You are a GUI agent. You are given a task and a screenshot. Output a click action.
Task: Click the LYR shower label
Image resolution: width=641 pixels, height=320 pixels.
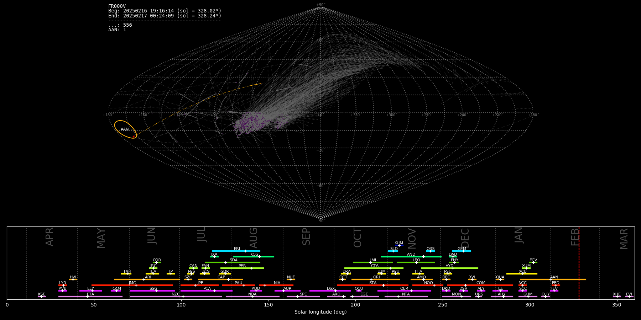(63, 283)
